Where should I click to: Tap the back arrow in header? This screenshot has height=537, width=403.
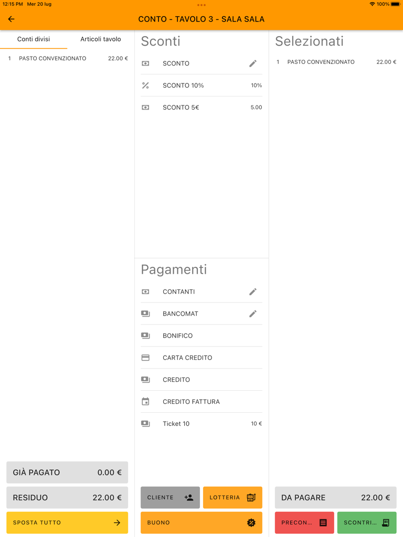click(11, 19)
